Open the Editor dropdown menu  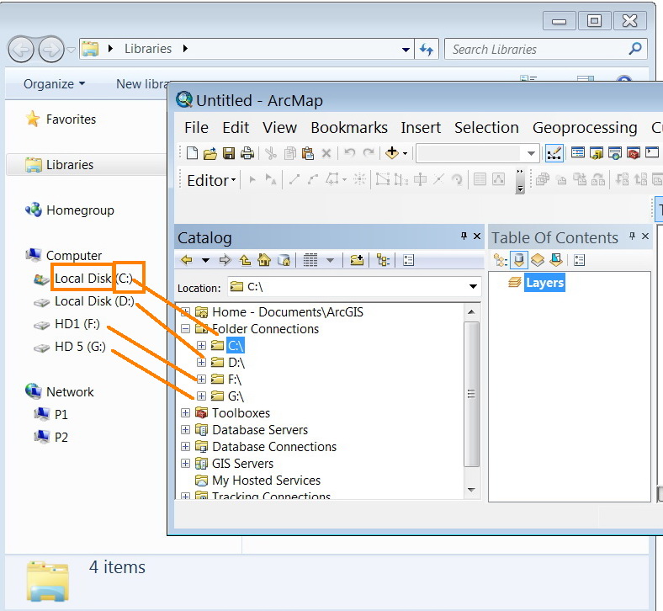(x=211, y=181)
